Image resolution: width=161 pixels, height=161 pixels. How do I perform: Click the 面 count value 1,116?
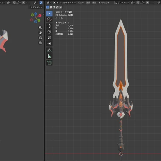tap(71, 31)
